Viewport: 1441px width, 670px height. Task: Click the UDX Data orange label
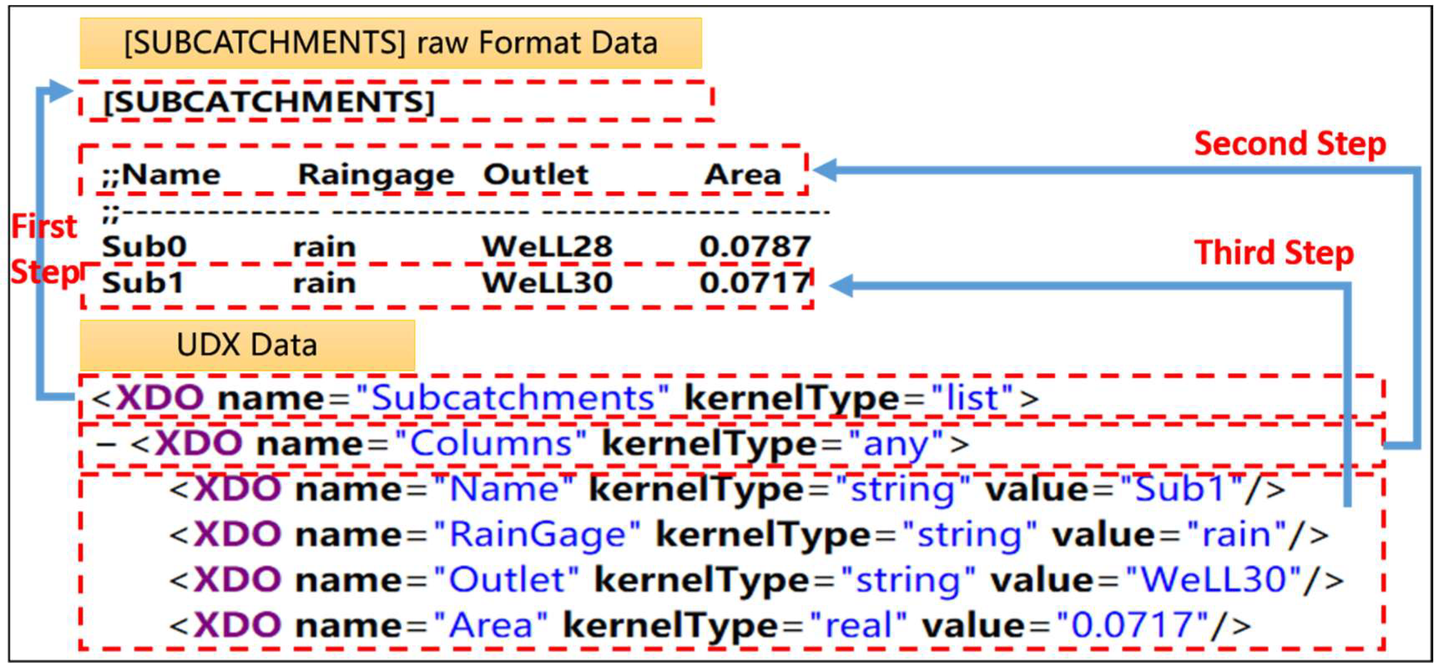coord(247,345)
